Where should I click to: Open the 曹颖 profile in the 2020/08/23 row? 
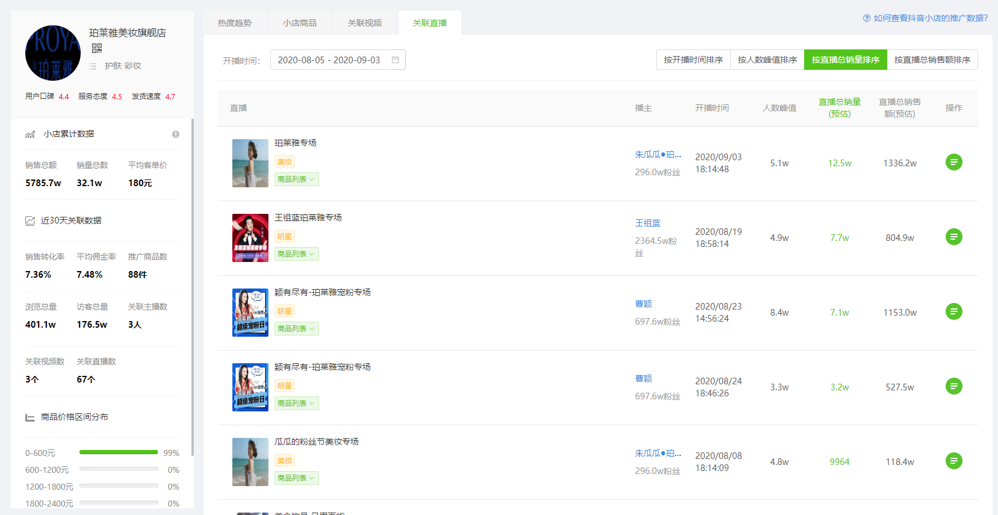tap(643, 304)
